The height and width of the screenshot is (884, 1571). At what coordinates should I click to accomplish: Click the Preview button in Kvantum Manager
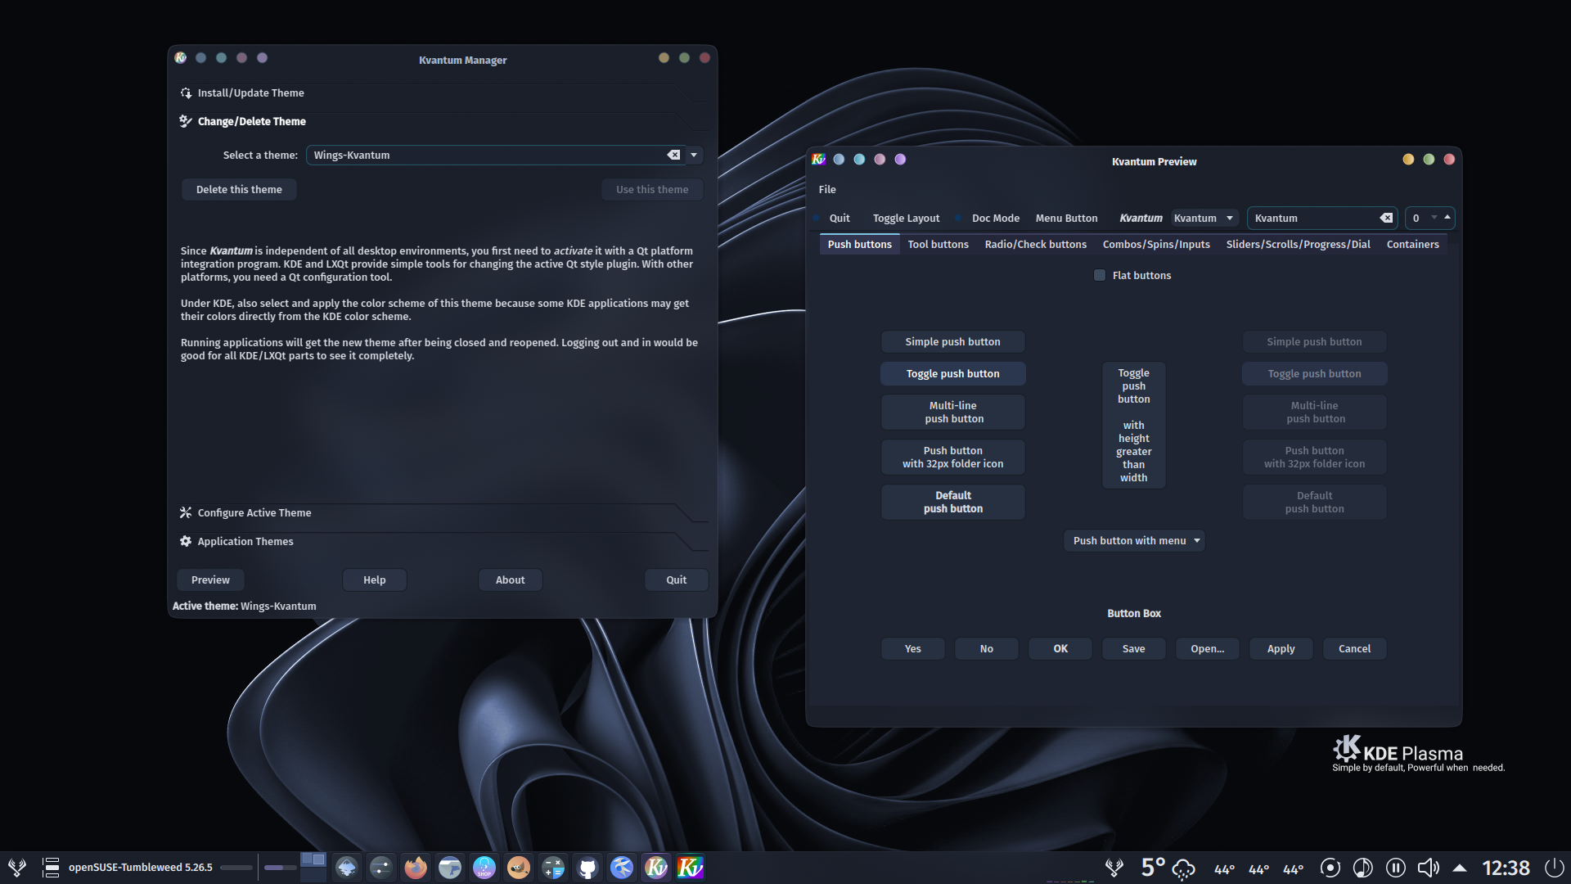pyautogui.click(x=210, y=580)
